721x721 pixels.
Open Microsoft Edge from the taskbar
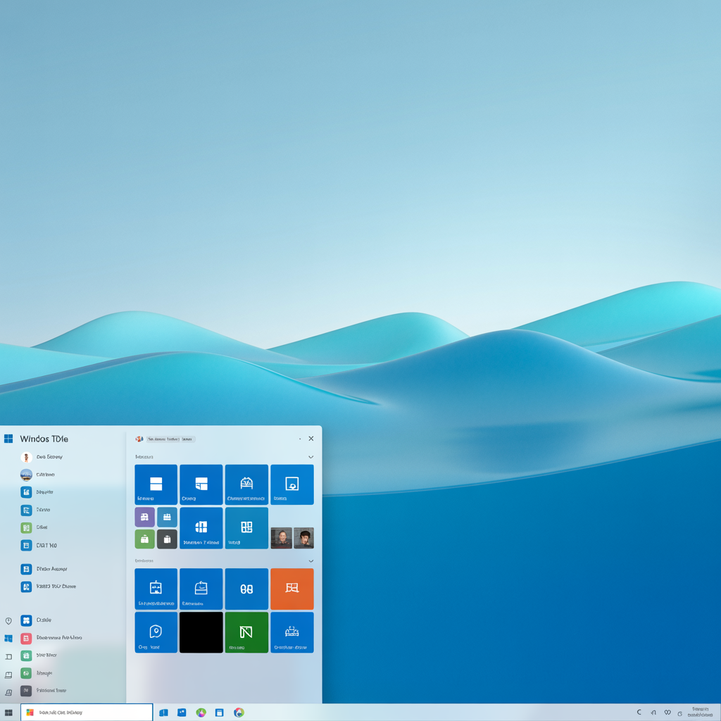[239, 713]
